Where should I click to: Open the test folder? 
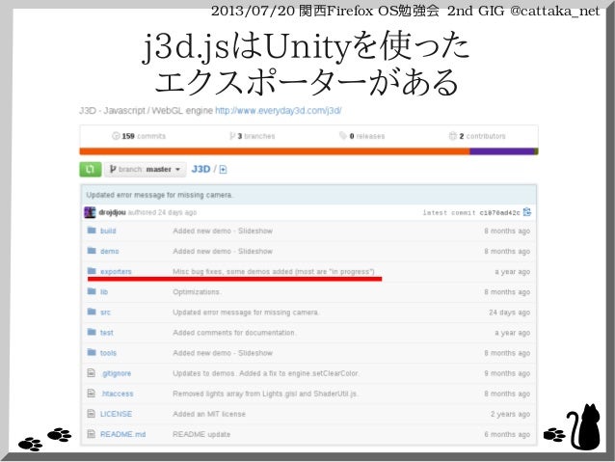[x=107, y=333]
